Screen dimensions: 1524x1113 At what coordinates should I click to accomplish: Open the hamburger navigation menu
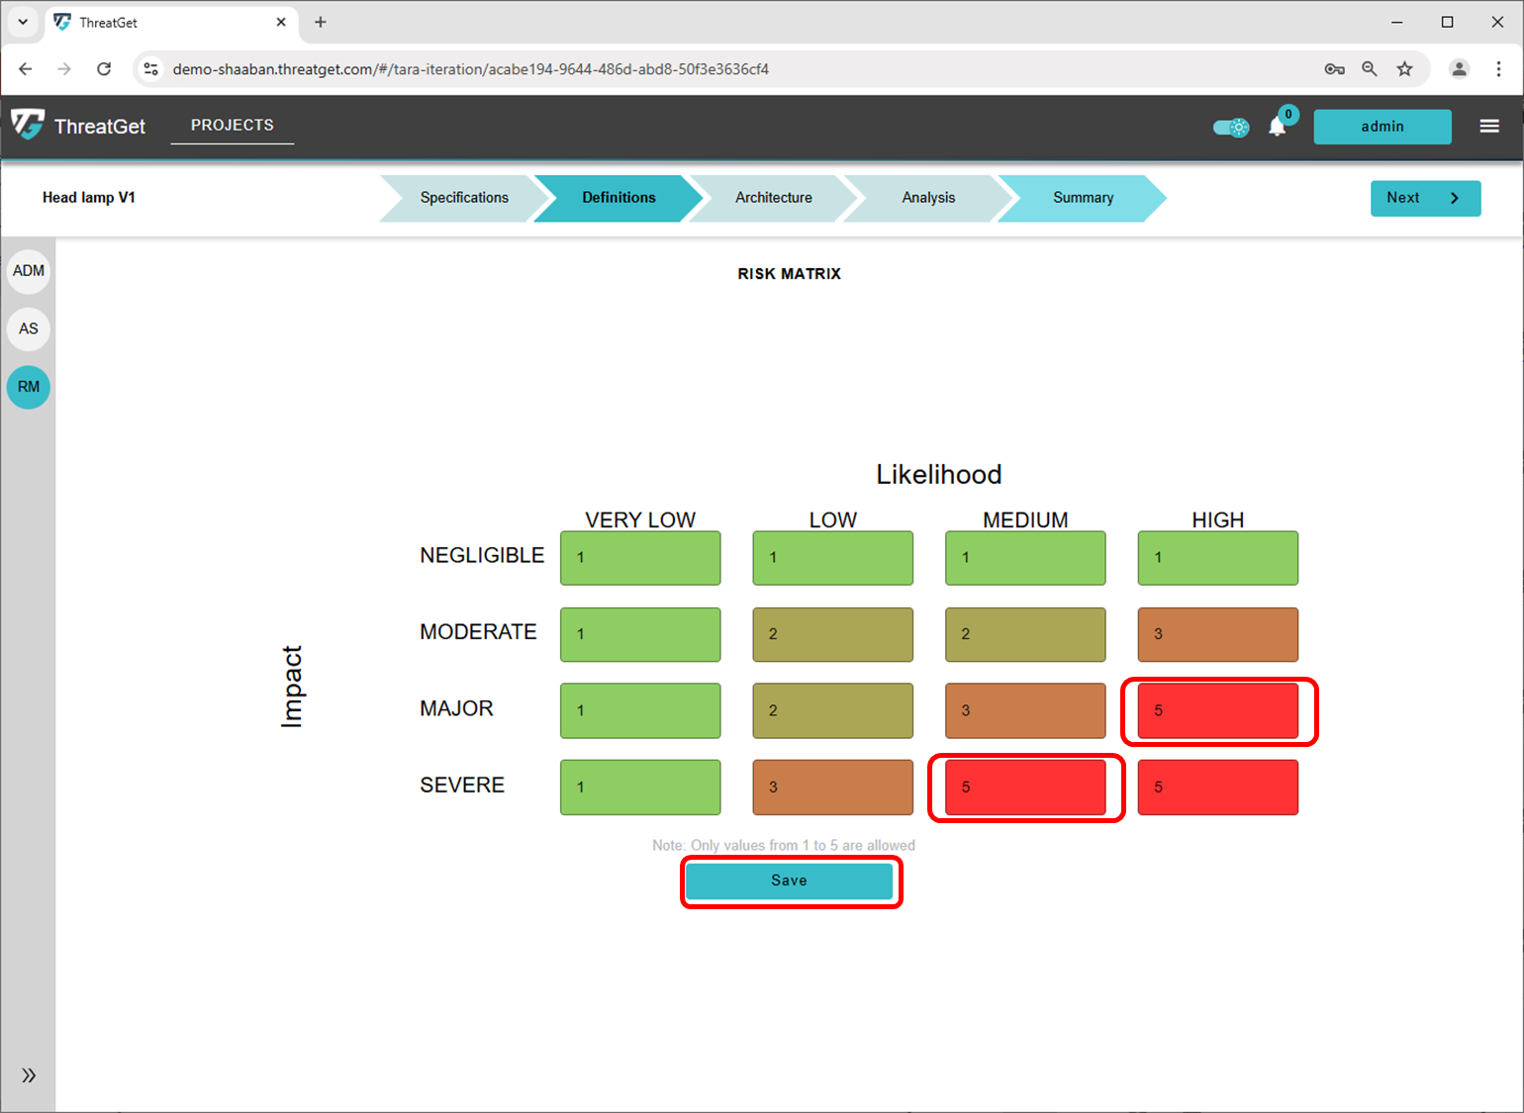(1489, 126)
